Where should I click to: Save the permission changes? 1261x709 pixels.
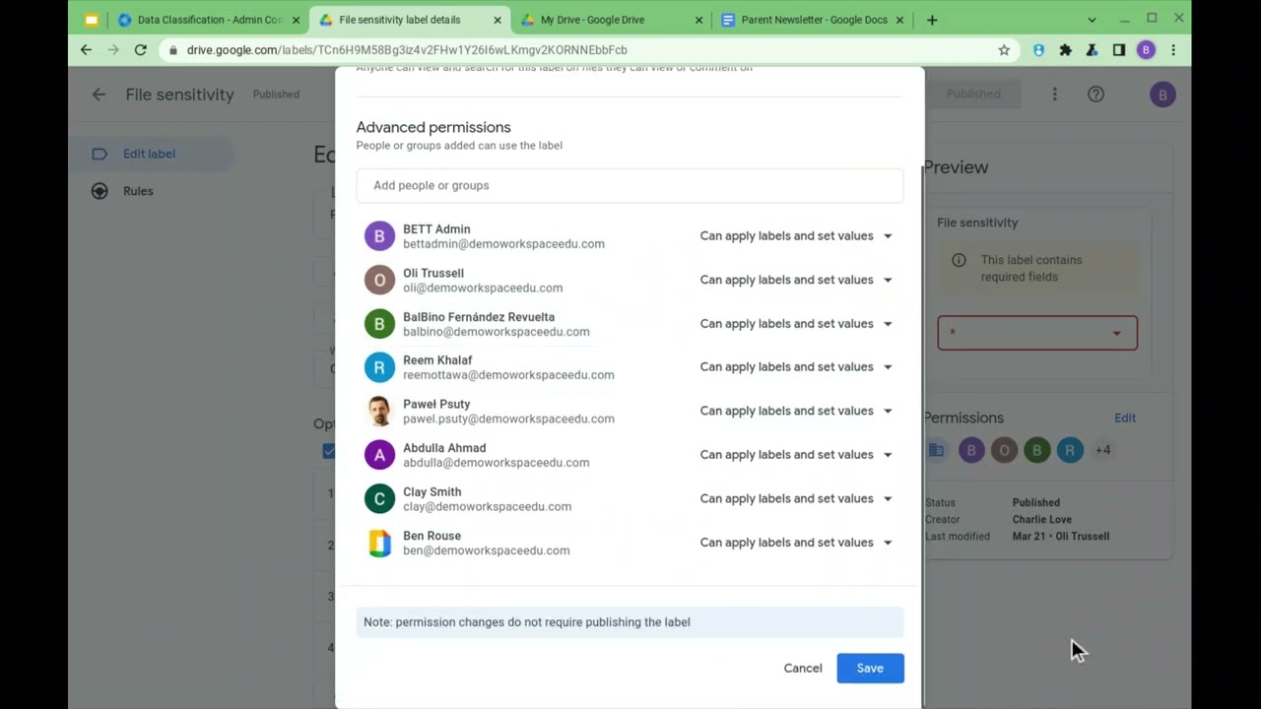coord(870,668)
